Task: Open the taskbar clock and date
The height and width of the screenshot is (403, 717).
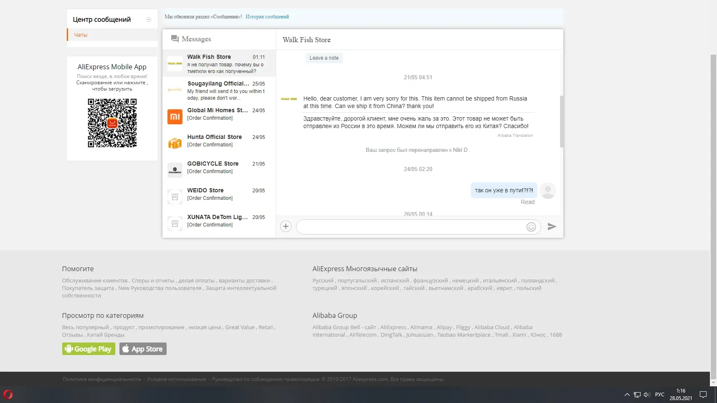Action: 681,395
